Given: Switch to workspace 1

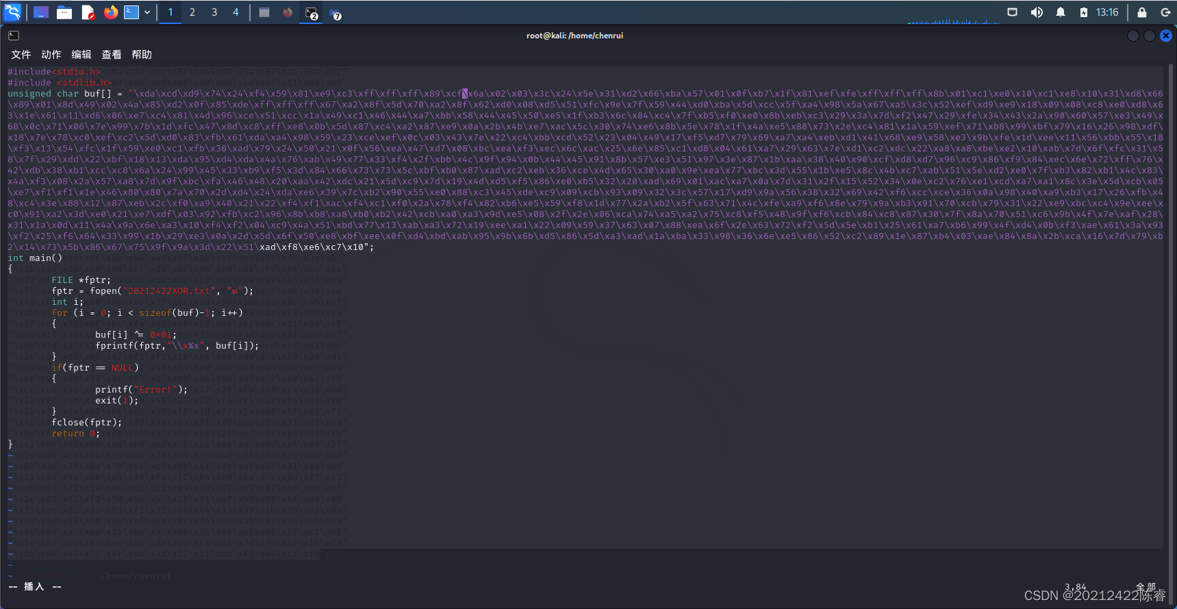Looking at the screenshot, I should point(170,12).
